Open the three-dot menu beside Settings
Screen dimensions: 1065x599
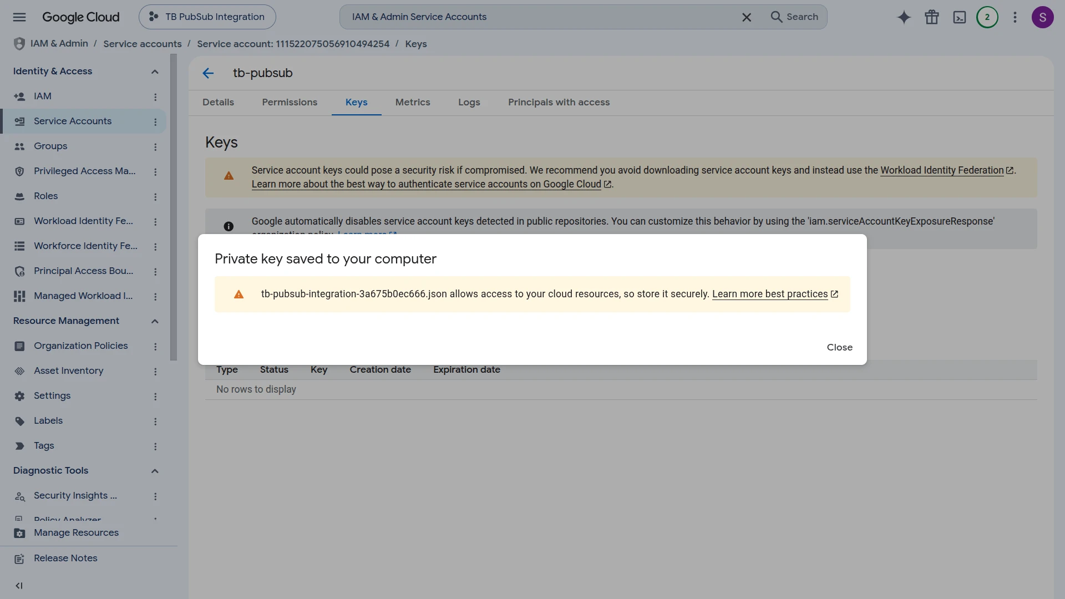155,397
